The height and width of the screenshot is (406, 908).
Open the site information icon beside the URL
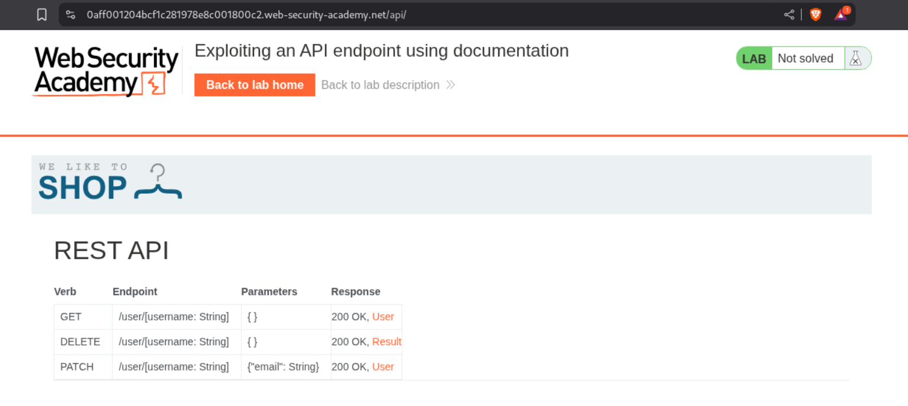(71, 15)
